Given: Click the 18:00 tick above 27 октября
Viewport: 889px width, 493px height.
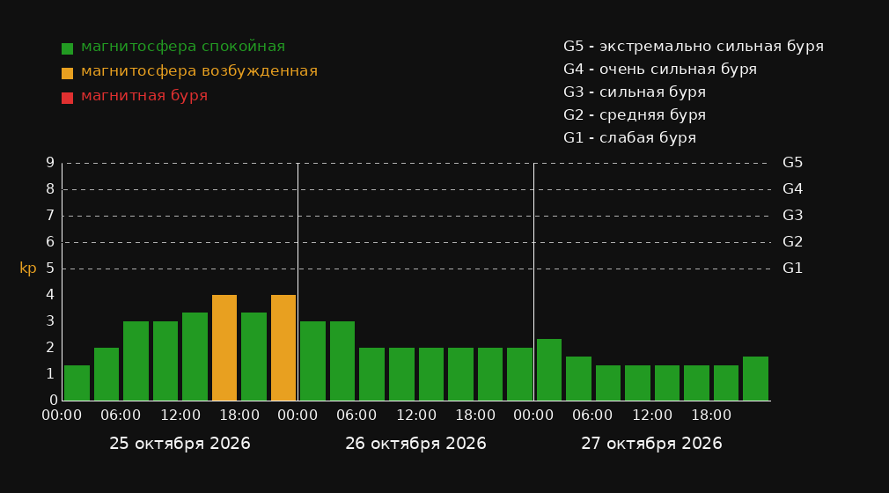Looking at the screenshot, I should pyautogui.click(x=711, y=416).
